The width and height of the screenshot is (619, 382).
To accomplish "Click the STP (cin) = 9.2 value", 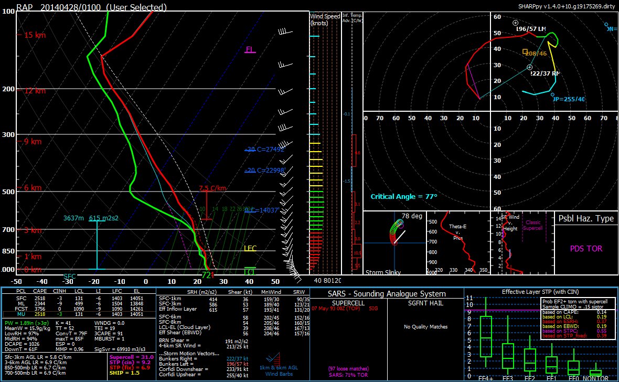I will (130, 362).
